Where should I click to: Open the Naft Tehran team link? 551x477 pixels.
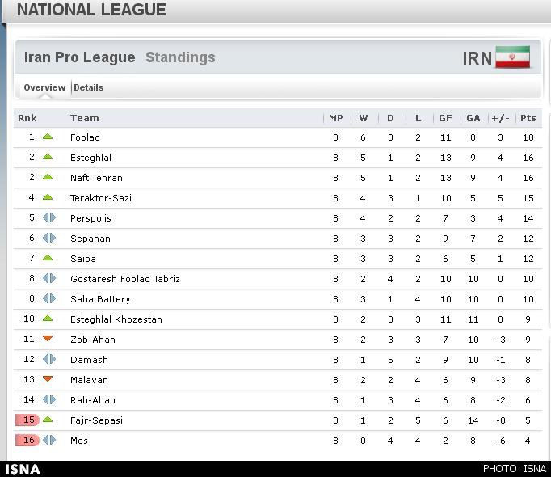(x=96, y=178)
